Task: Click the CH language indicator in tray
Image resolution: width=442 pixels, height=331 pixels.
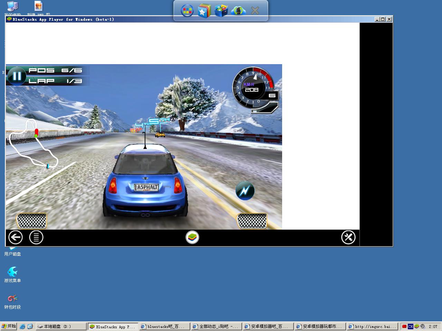Action: [410, 327]
